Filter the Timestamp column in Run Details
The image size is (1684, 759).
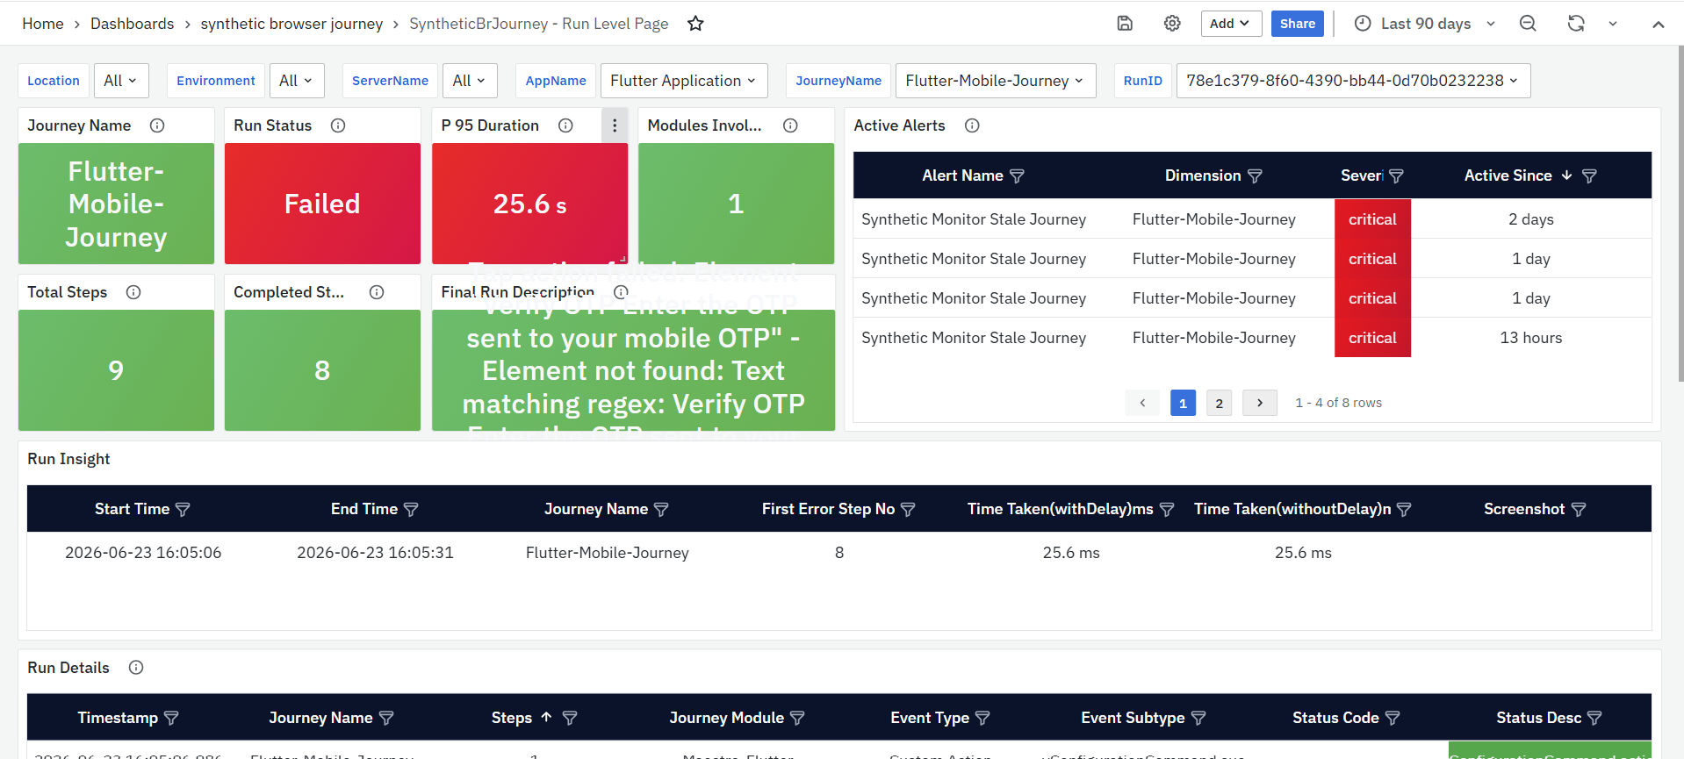(x=171, y=719)
